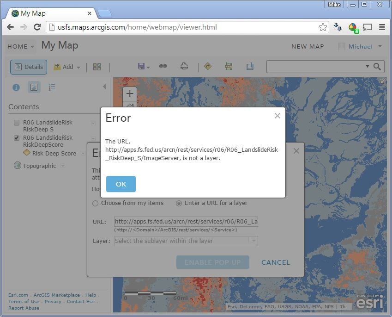This screenshot has height=317, width=392.
Task: Click inside the map search box
Action: (315, 66)
